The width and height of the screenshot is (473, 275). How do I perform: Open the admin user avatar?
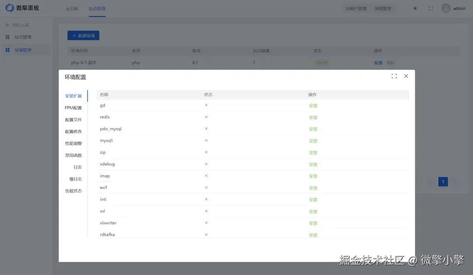pos(445,8)
